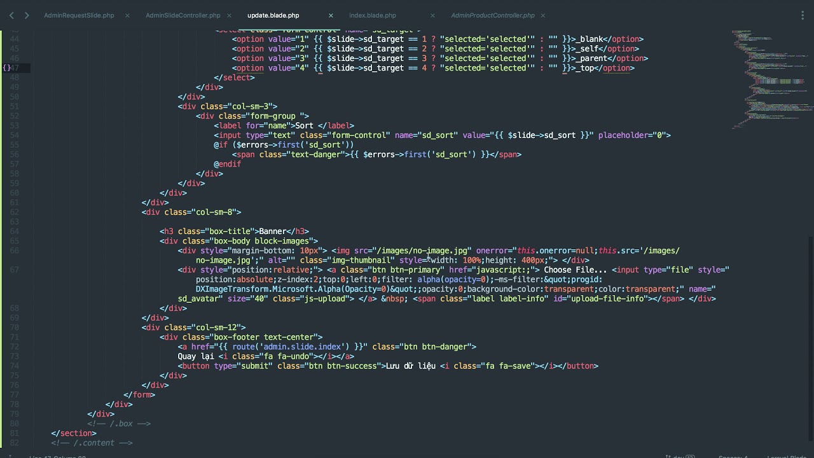814x458 pixels.
Task: Click line number 66 in gutter
Action: click(15, 251)
